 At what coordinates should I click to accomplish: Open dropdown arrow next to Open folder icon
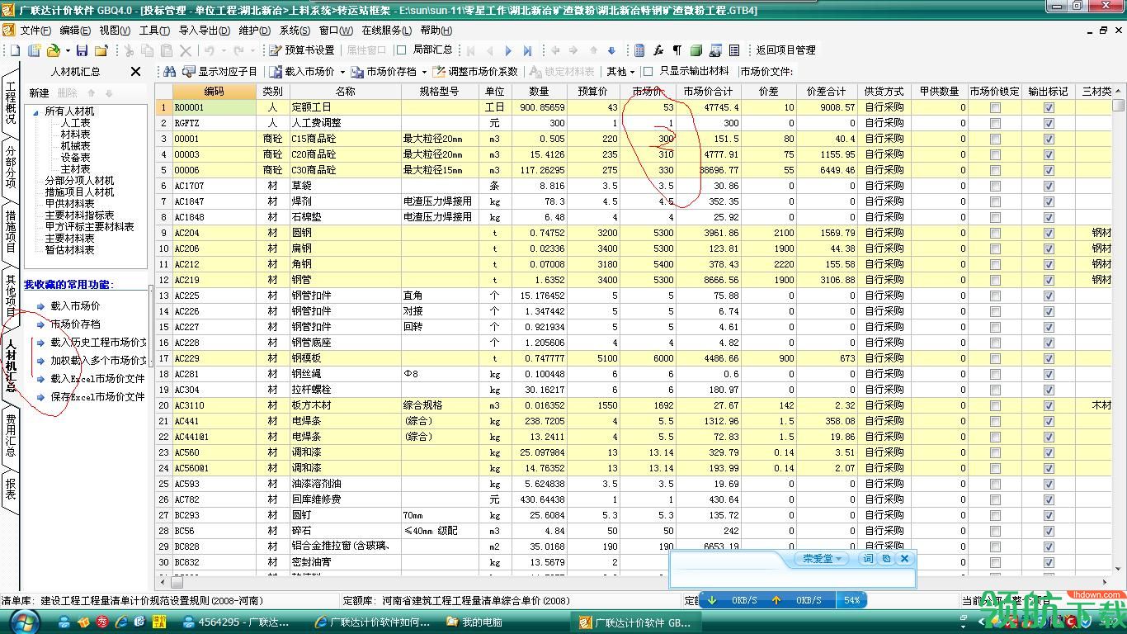pyautogui.click(x=67, y=50)
